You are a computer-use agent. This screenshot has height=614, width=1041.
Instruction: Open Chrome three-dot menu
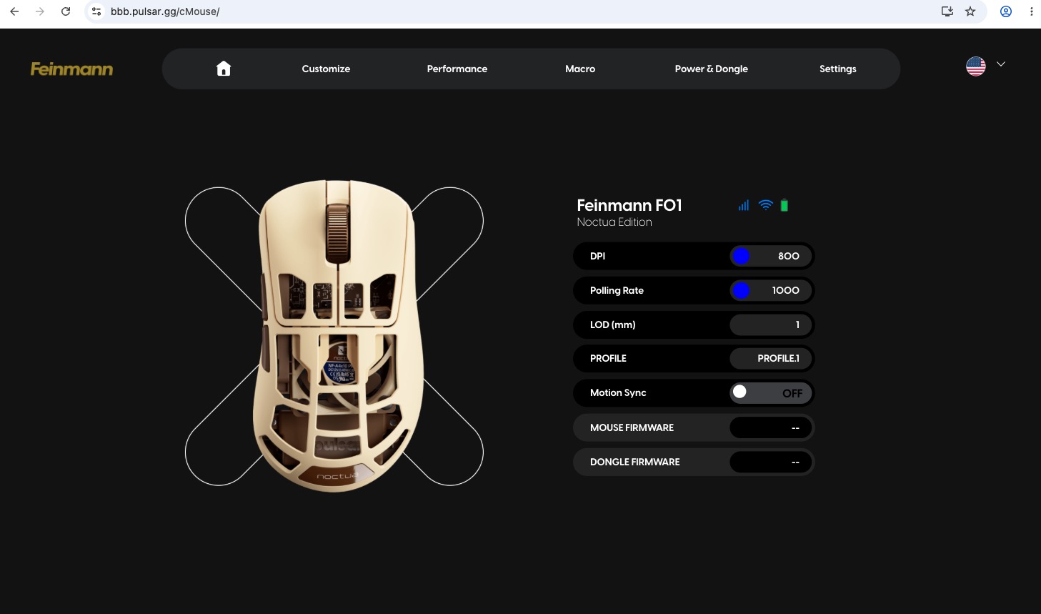[x=1031, y=11]
